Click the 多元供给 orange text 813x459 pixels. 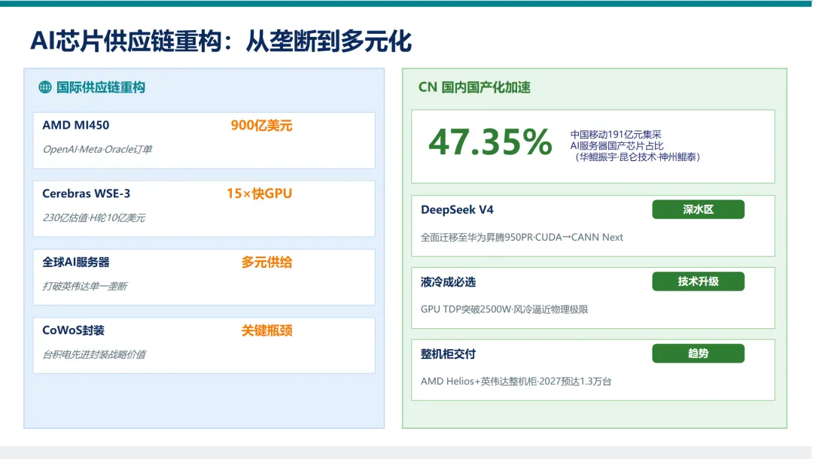[x=266, y=262]
